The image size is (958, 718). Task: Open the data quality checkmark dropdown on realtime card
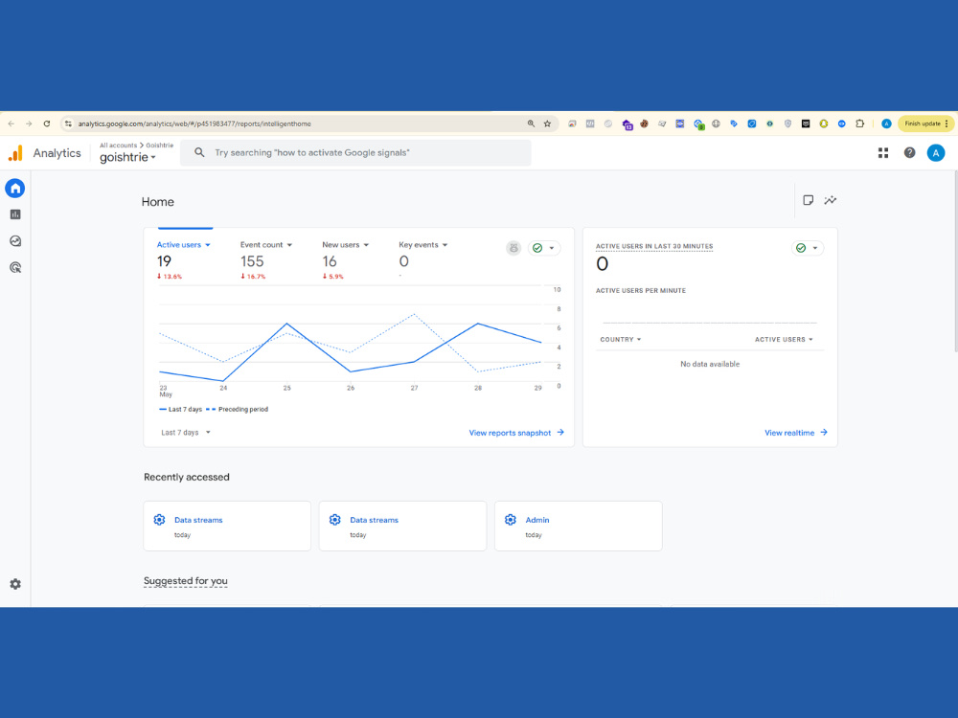[x=807, y=248]
